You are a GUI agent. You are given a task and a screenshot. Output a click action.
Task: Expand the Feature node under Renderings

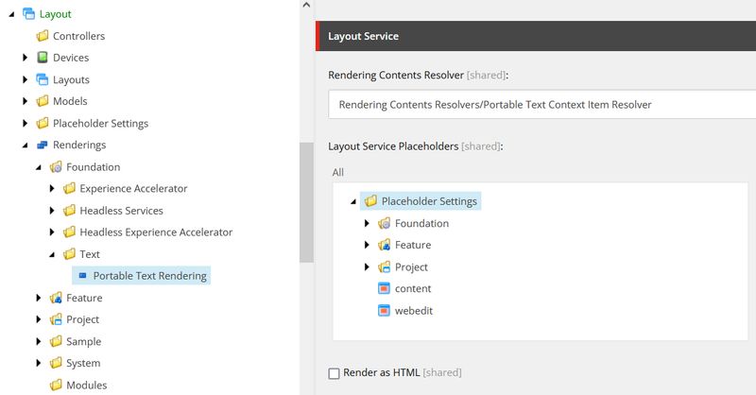(39, 298)
